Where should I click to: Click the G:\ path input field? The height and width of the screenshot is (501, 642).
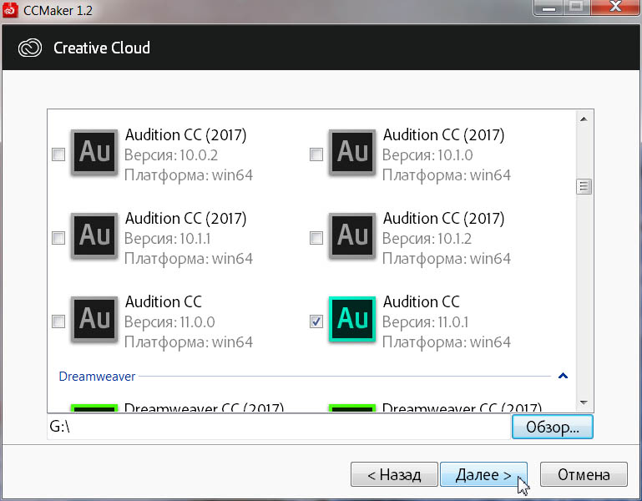coord(279,427)
